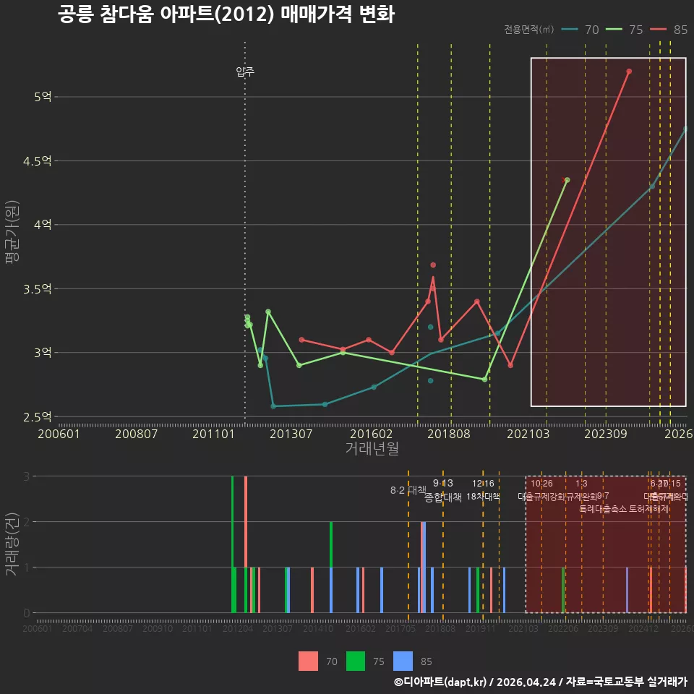This screenshot has height=694, width=694.
Task: Click the lowest teal point near 2.6억 in 2012
Action: pyautogui.click(x=273, y=406)
